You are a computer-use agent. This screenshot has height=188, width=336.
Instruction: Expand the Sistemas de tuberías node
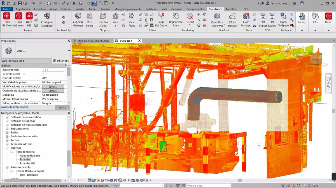point(8,121)
